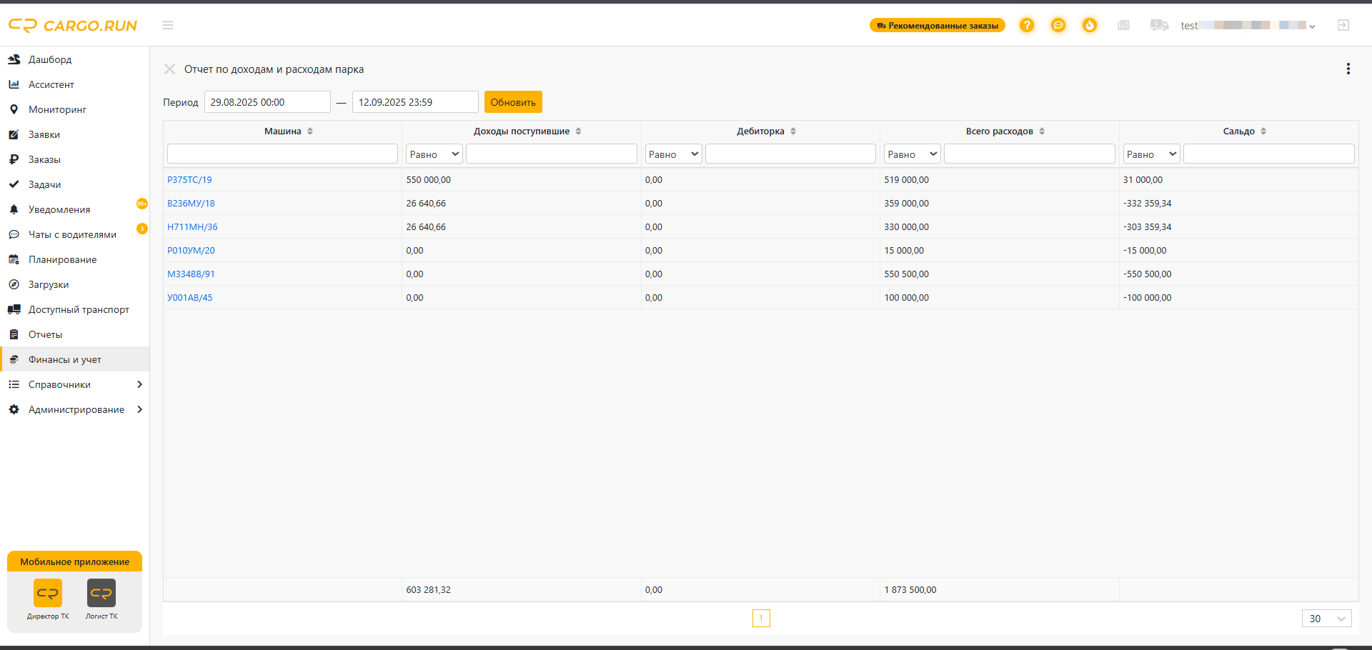Open Директор ТК mobile app icon
The height and width of the screenshot is (650, 1372).
[x=48, y=599]
